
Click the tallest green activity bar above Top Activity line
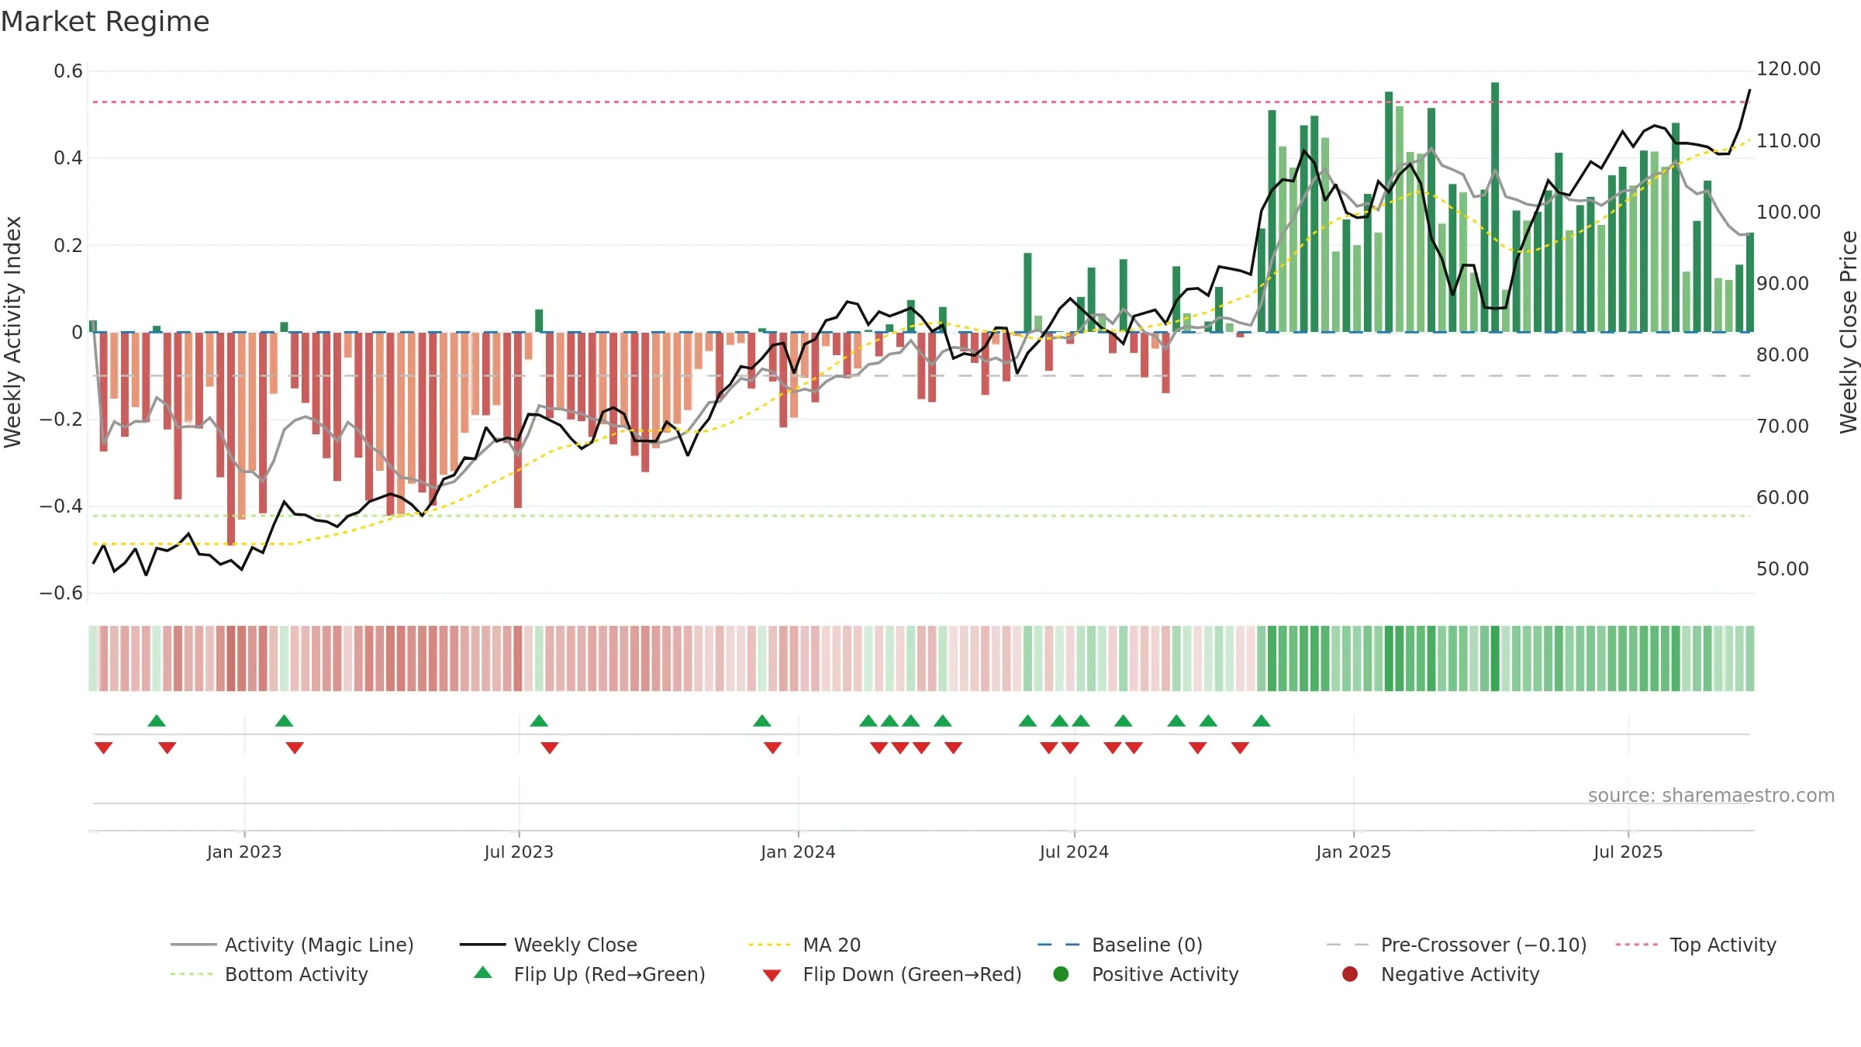coord(1495,207)
